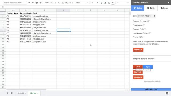Select column D header
Viewport: 171px width, 96px height.
[x=63, y=10]
